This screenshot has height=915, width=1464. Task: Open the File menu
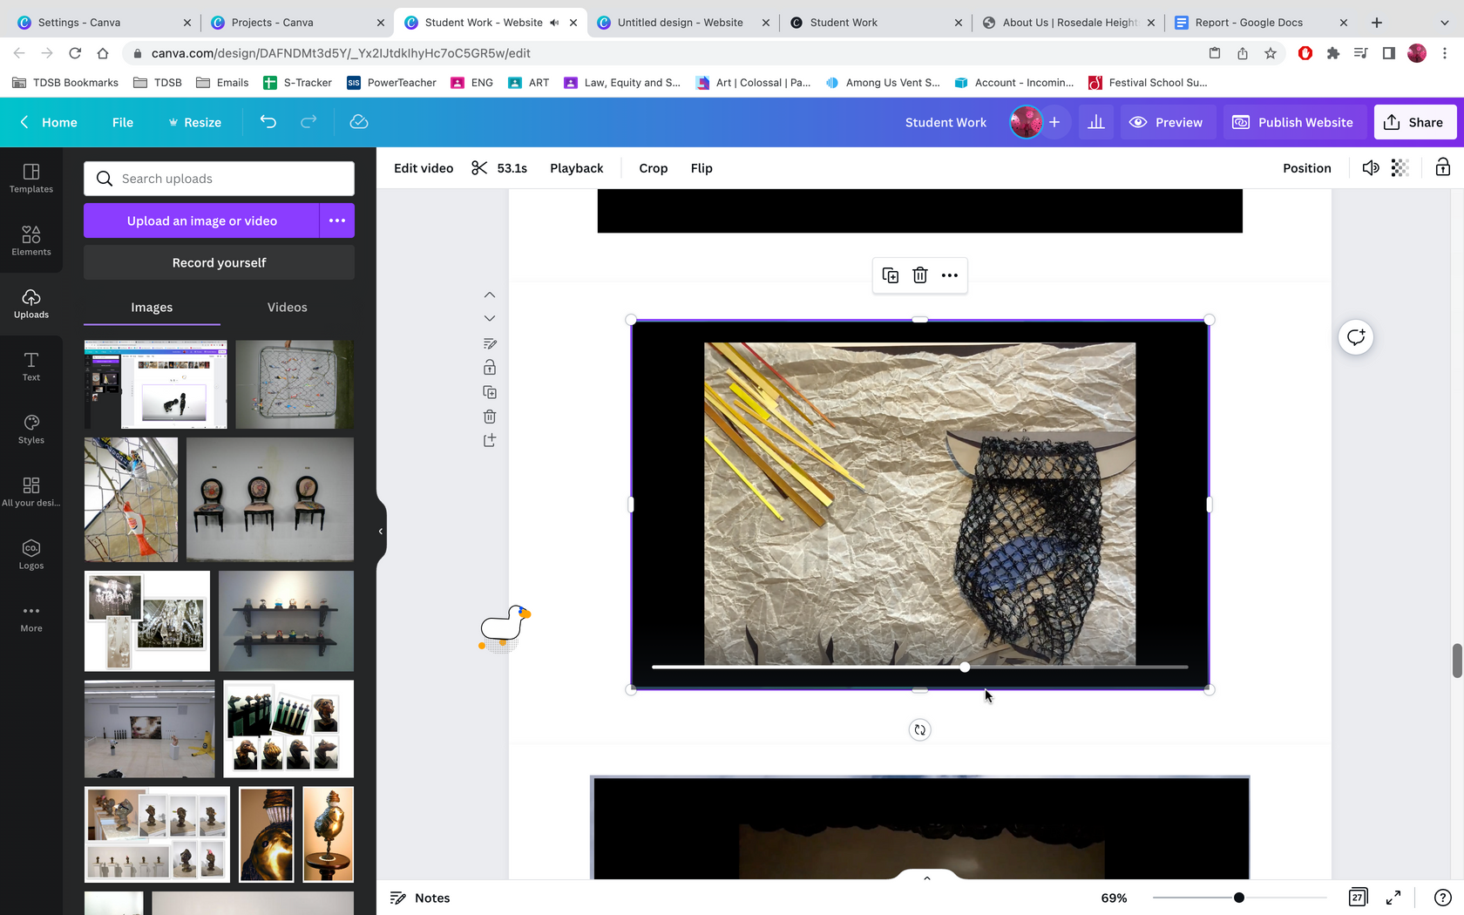(x=123, y=122)
